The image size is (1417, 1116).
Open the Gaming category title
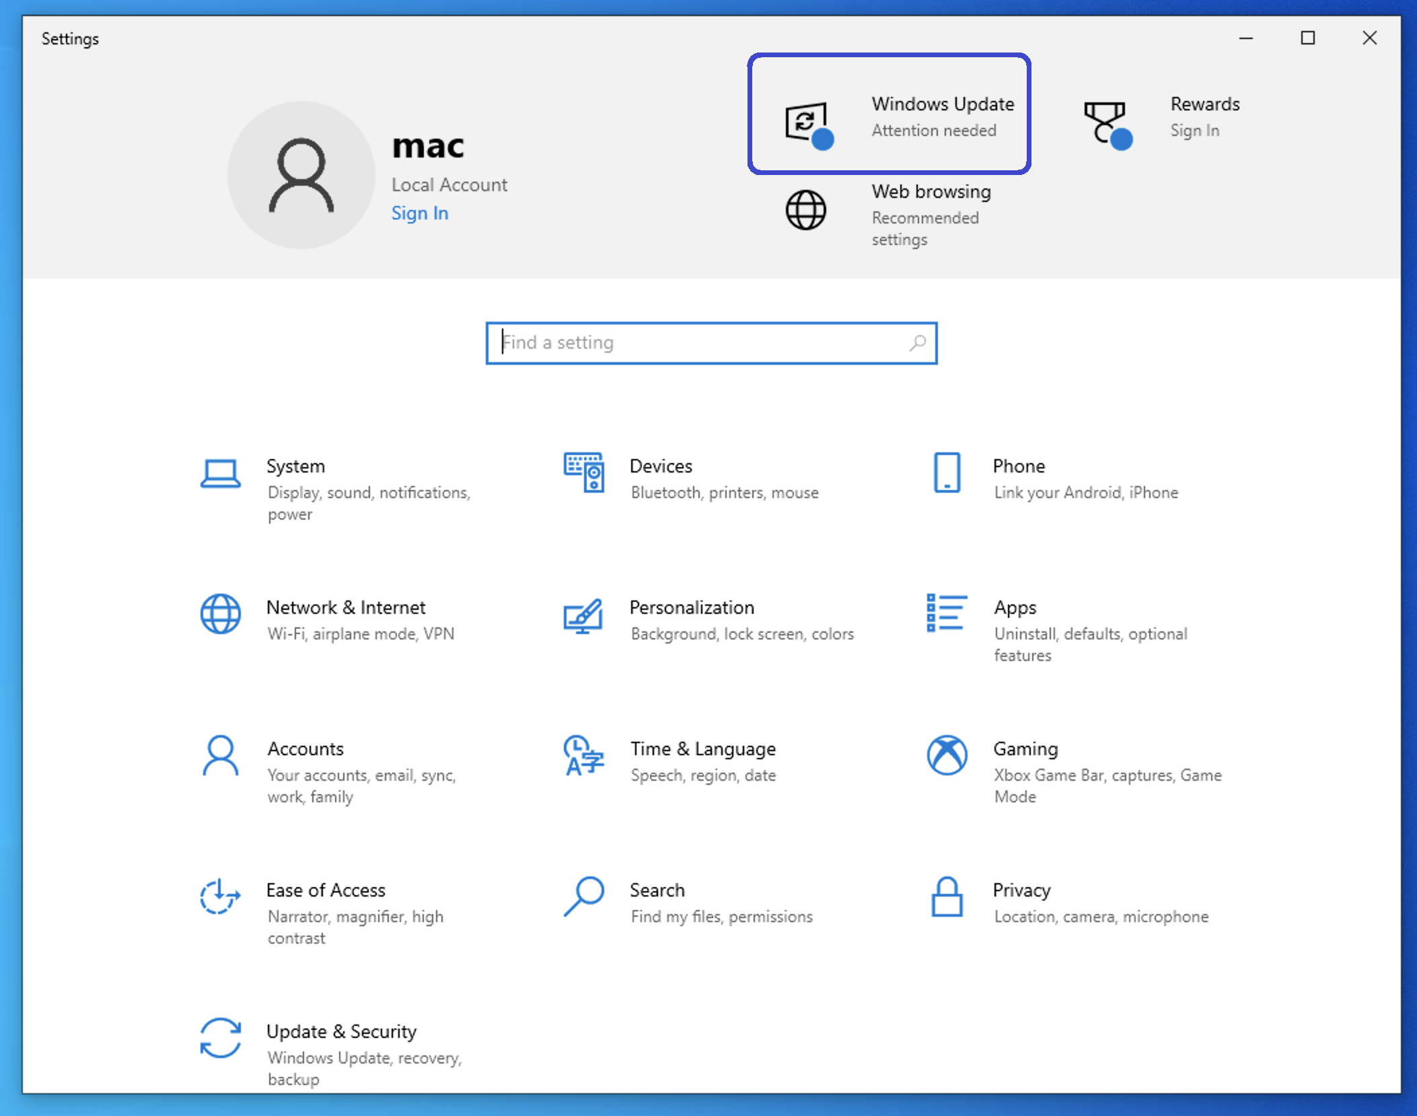(x=1025, y=748)
